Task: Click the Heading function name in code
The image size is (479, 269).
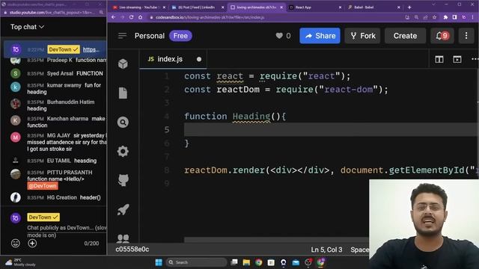Action: (251, 117)
